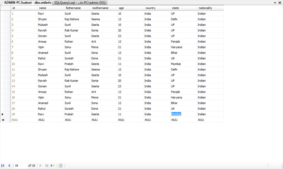Click the name Anoop in row 6
This screenshot has width=283, height=169.
click(x=51, y=41)
